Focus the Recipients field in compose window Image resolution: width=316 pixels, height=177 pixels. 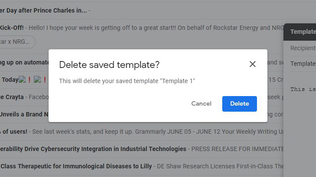(302, 48)
